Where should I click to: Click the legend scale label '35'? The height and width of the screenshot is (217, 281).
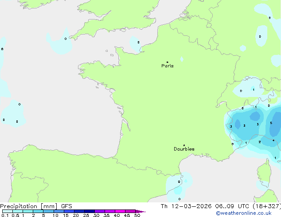click(x=106, y=215)
